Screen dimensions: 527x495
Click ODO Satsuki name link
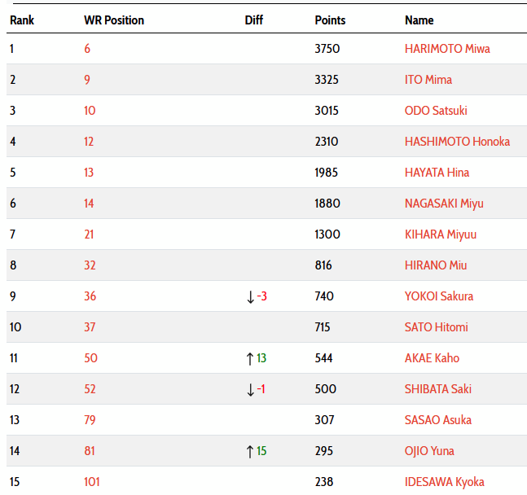(436, 111)
